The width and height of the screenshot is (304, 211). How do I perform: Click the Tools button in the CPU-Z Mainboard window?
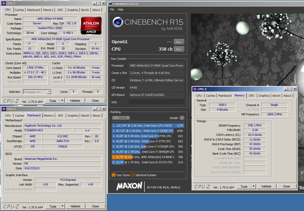pos(53,206)
